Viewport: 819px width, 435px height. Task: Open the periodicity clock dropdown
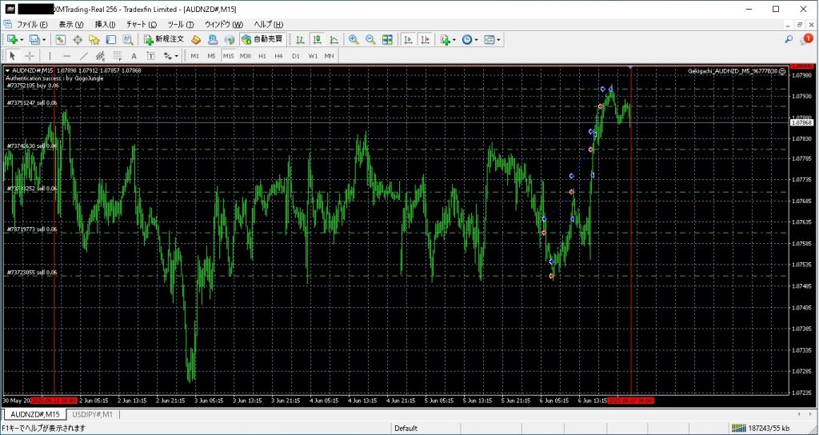477,39
